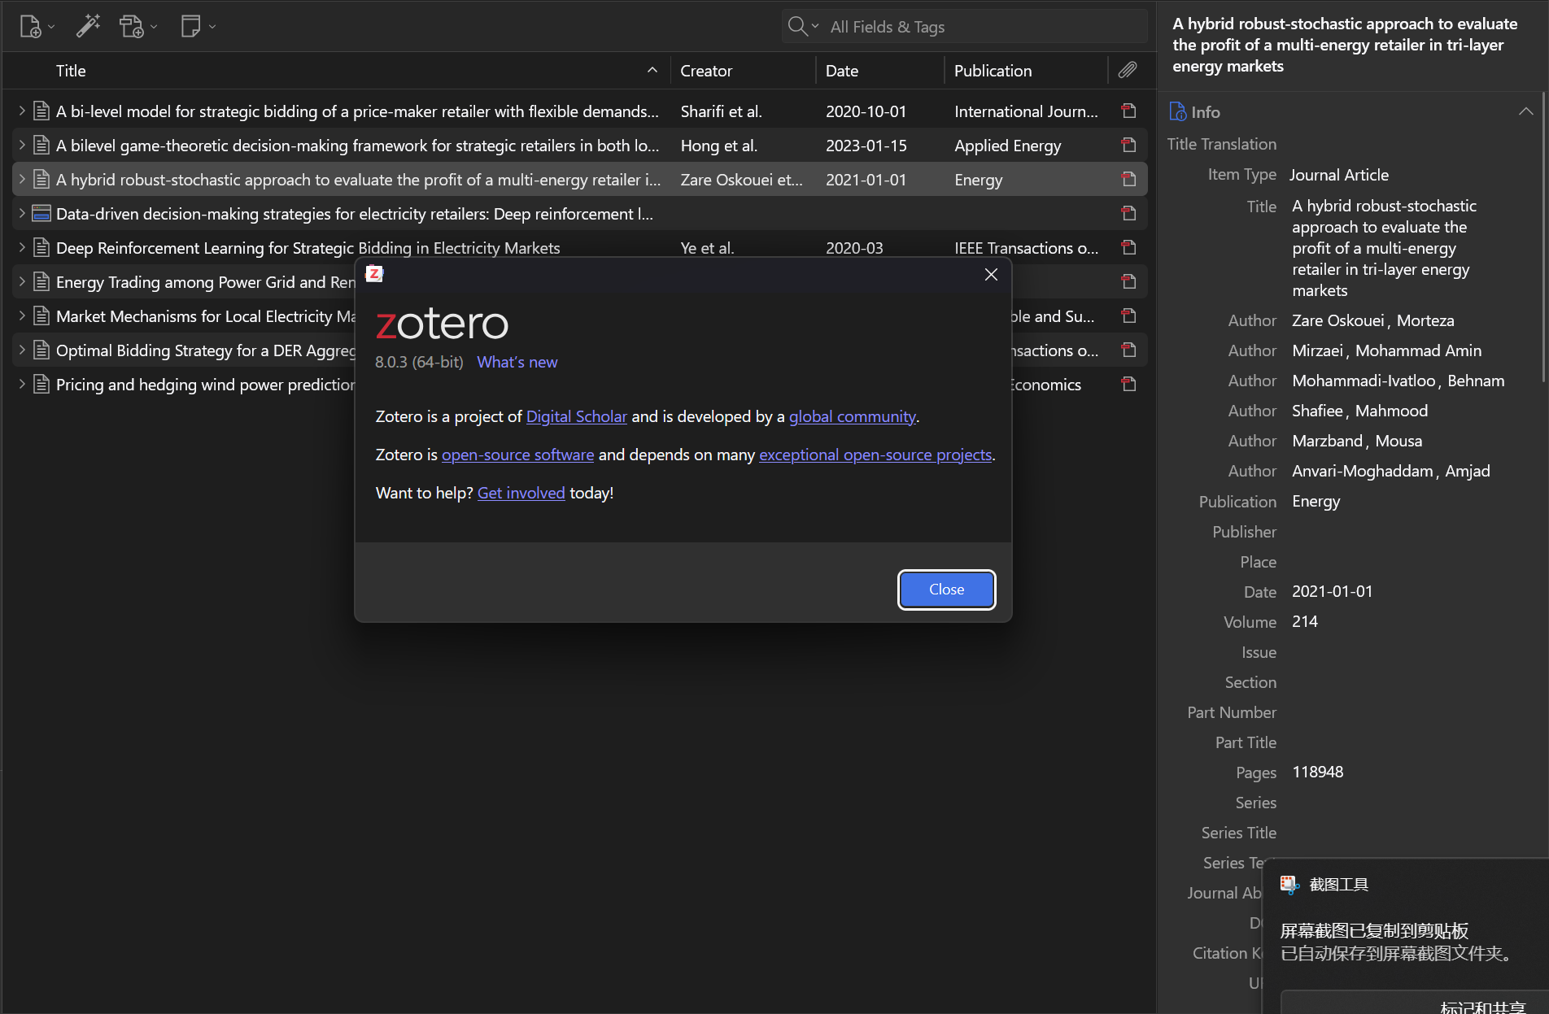Image resolution: width=1549 pixels, height=1014 pixels.
Task: Expand the 'Deep Reinforcement Learning' row
Action: click(22, 247)
